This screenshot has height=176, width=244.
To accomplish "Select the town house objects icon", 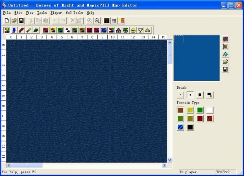I will click(x=118, y=30).
